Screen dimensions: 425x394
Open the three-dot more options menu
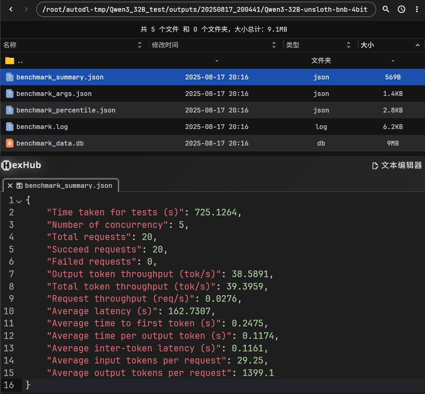(x=417, y=9)
